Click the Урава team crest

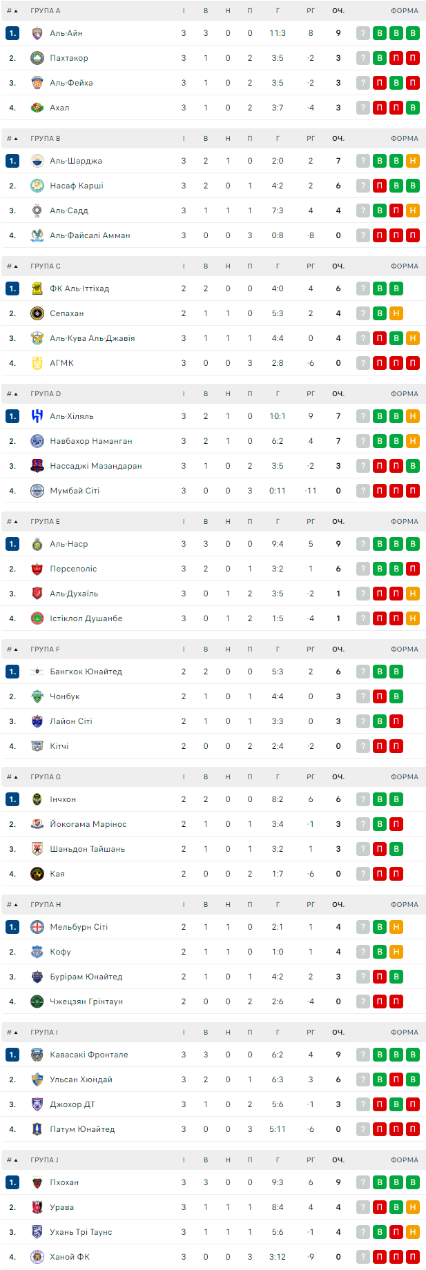click(x=37, y=1207)
